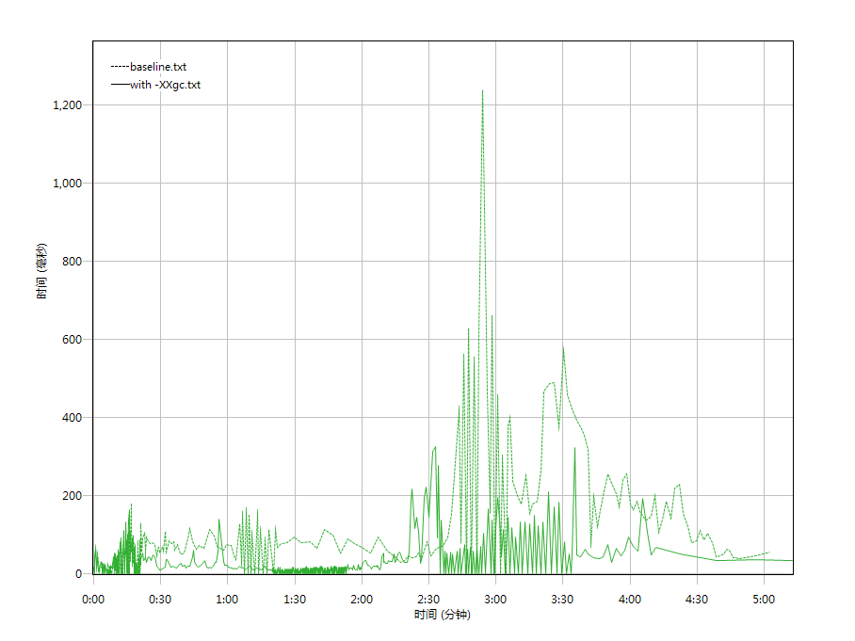The image size is (855, 641).
Task: Click the 4:30 x-axis label
Action: 697,600
